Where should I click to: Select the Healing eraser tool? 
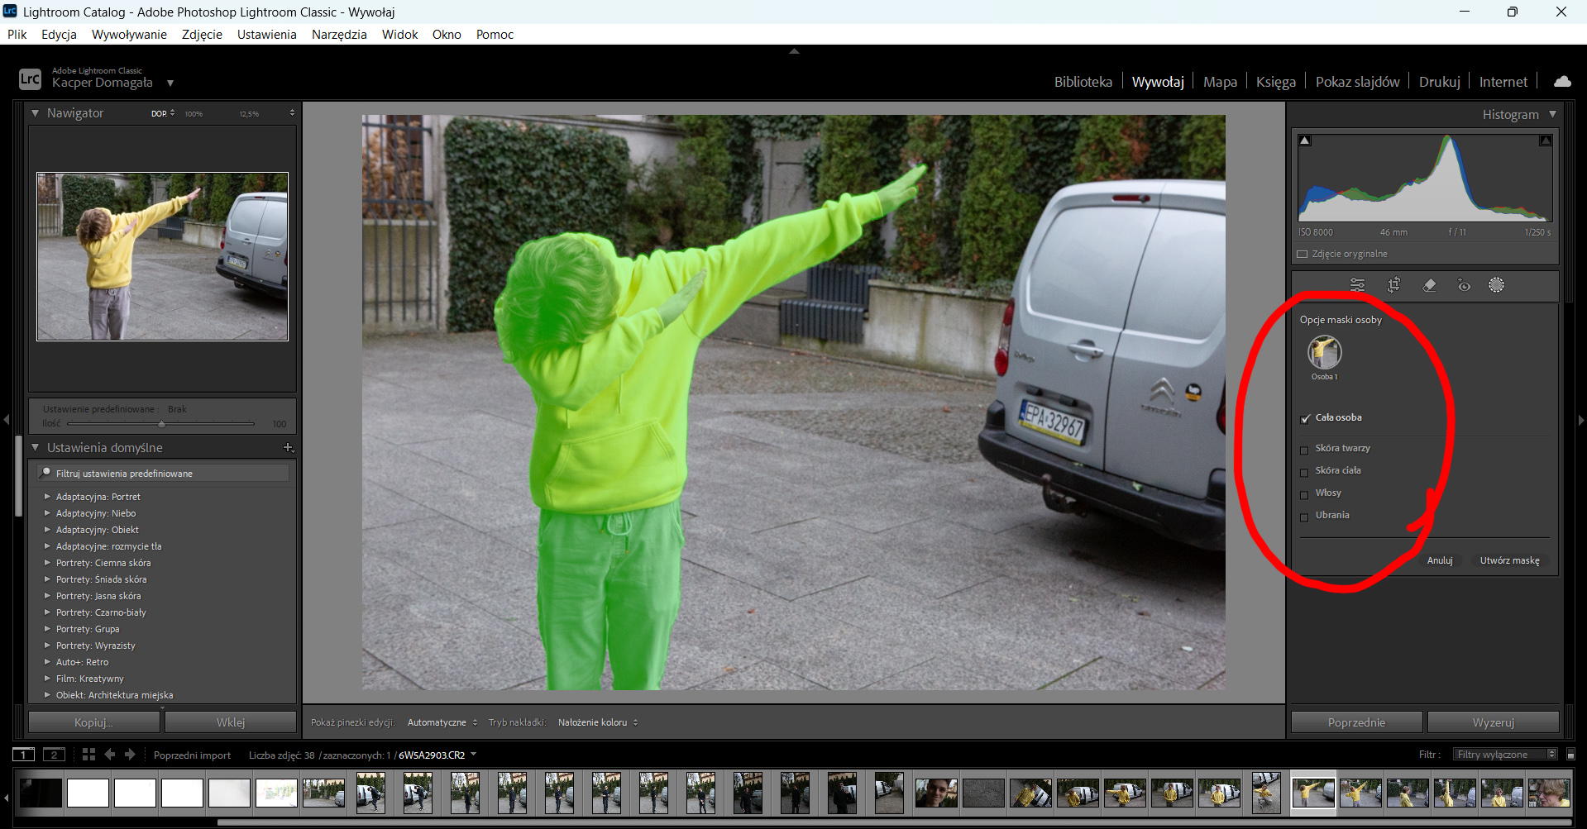coord(1429,285)
